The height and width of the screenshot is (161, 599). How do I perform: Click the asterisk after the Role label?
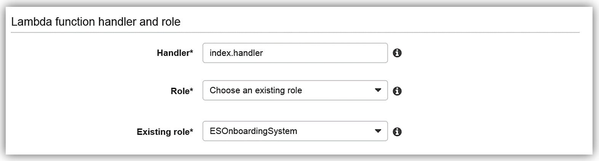pos(192,90)
